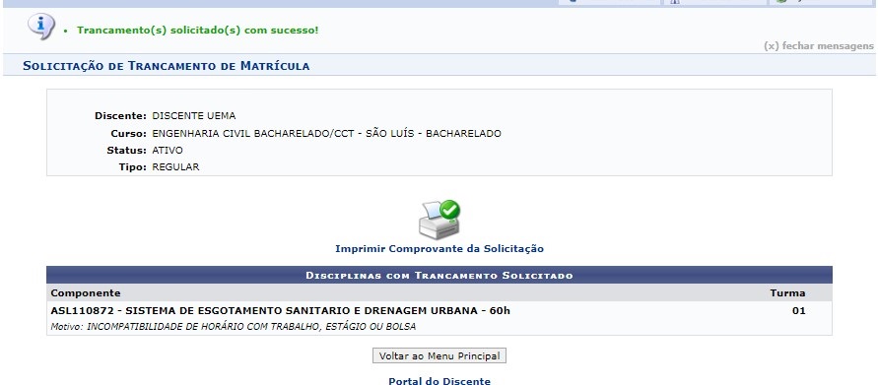Click 'Voltar ao Menu Principal' button
878x385 pixels.
coord(439,355)
